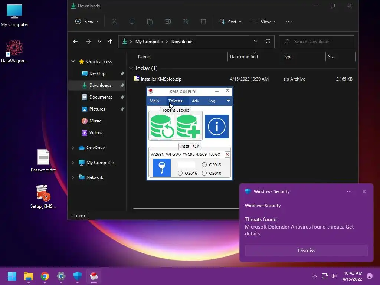Go back with the Explorer back arrow
This screenshot has width=380, height=285.
(x=75, y=42)
